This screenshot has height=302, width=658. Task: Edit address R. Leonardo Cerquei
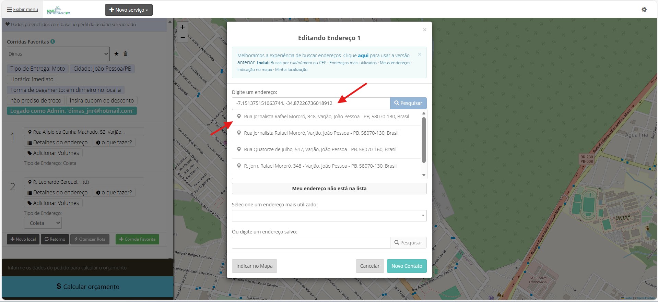coord(84,182)
